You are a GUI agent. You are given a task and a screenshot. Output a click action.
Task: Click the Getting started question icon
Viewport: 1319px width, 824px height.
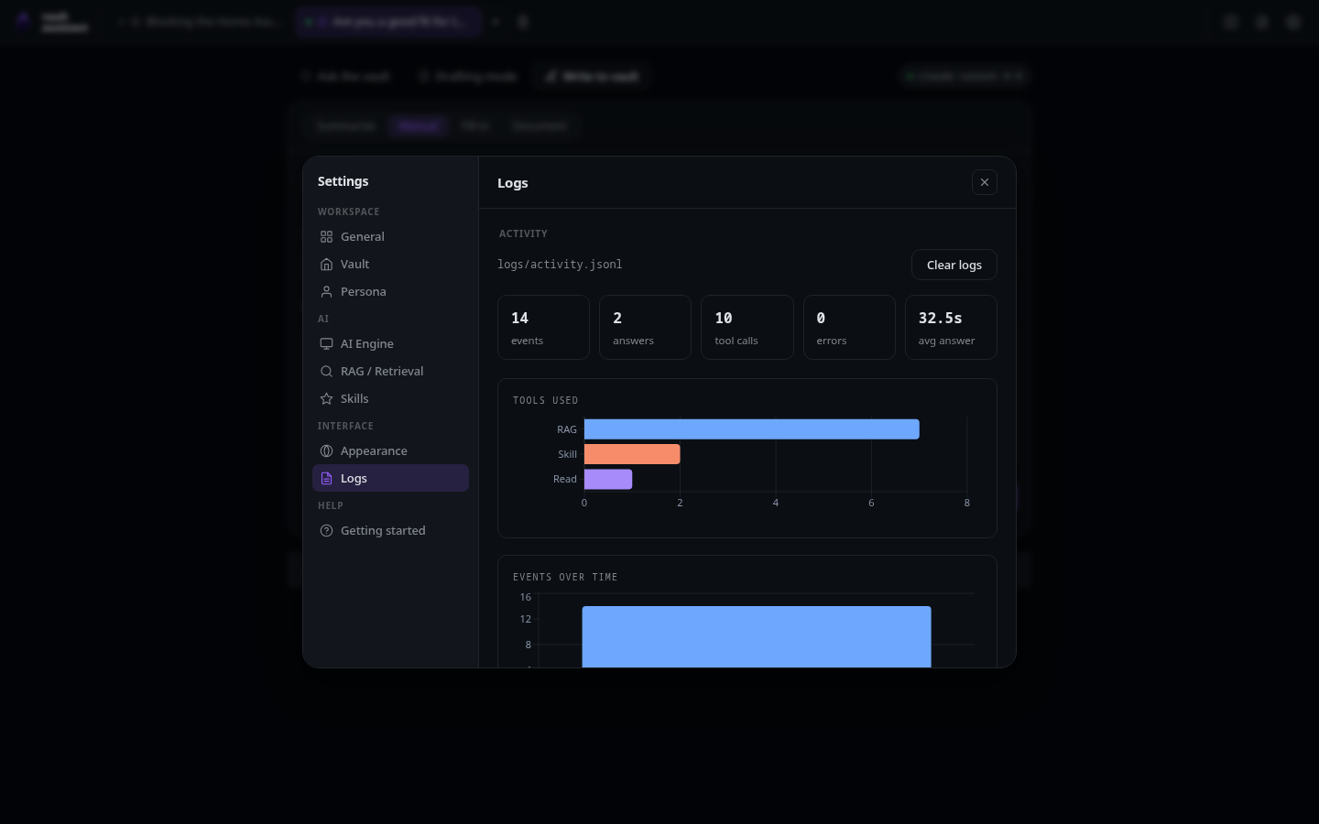point(326,530)
